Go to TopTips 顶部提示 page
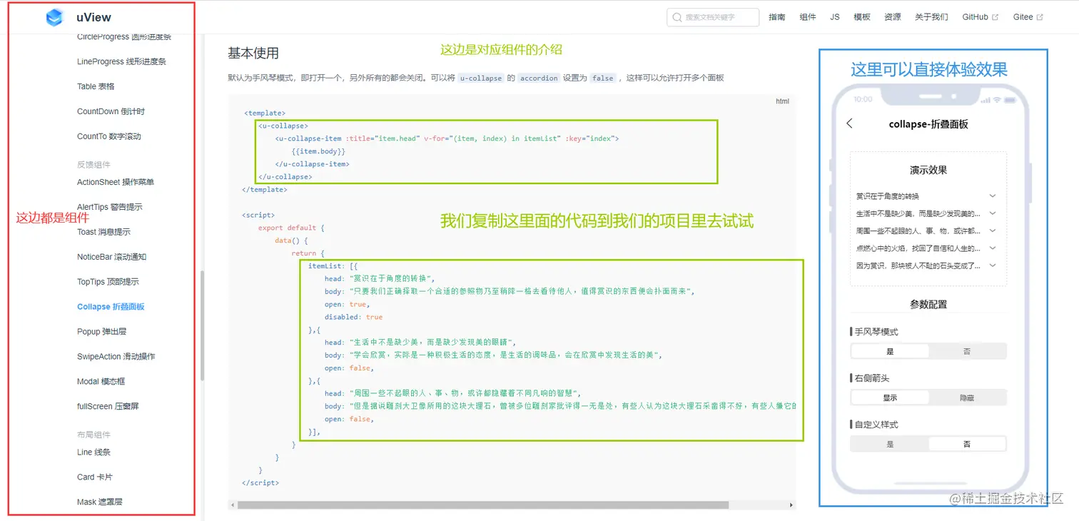 point(108,282)
